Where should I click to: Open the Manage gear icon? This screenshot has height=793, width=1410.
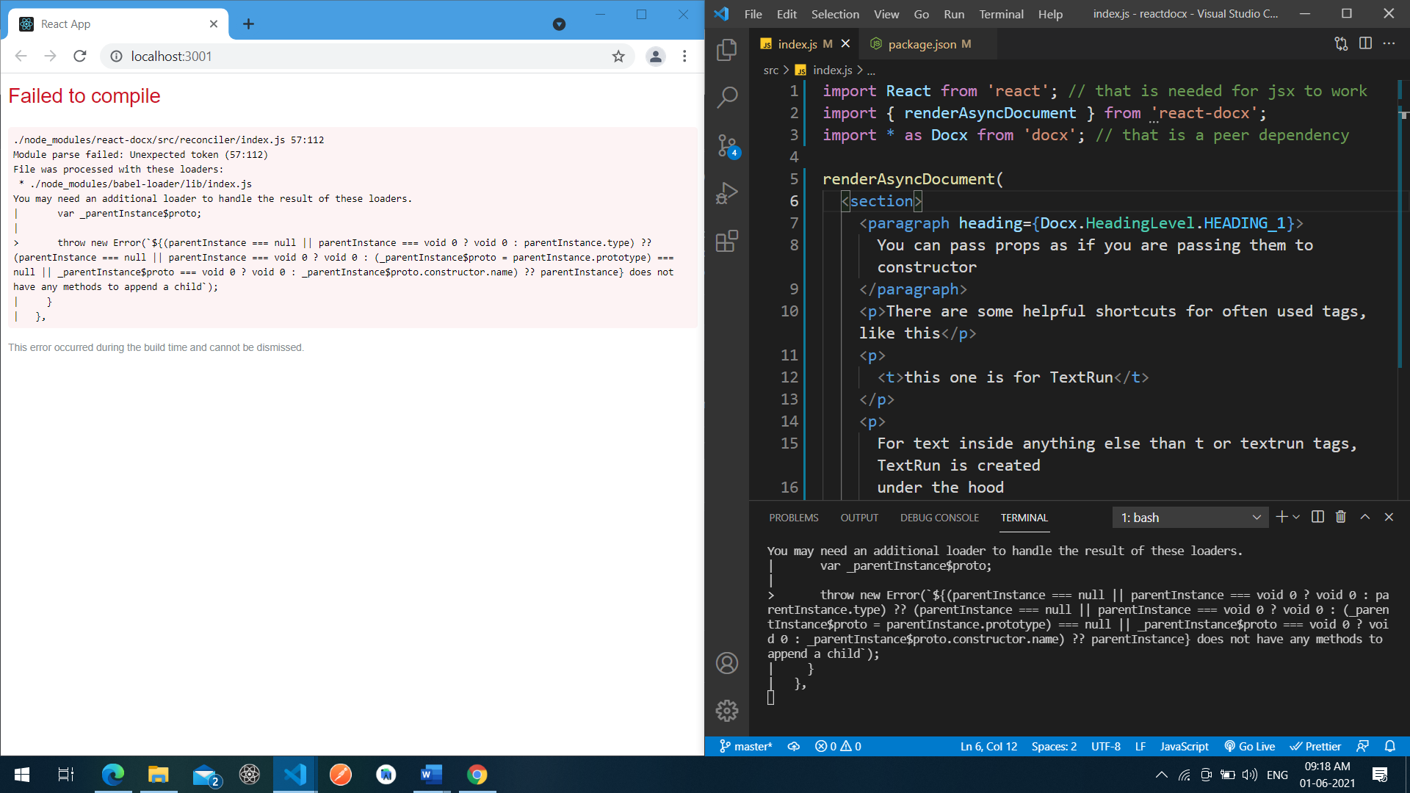point(727,710)
